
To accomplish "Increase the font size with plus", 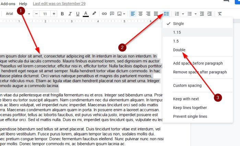I will (x=53, y=14).
